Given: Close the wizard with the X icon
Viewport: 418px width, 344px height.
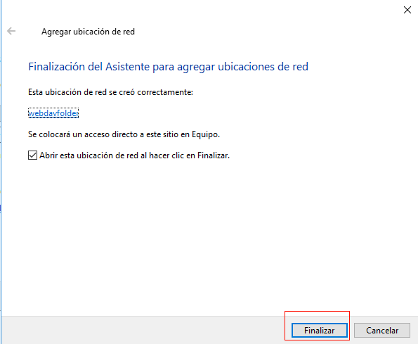Looking at the screenshot, I should tap(407, 10).
